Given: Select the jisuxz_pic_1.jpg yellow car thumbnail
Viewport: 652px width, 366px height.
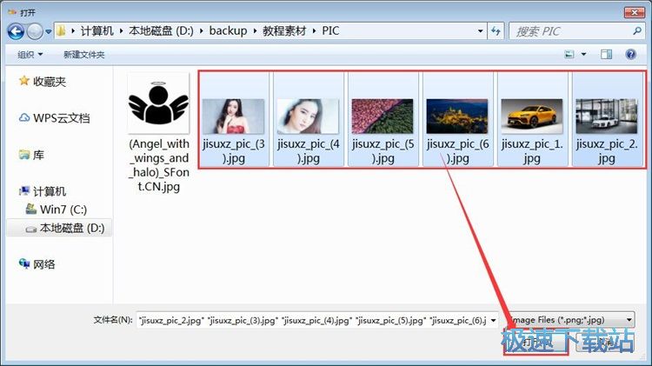Looking at the screenshot, I should [x=532, y=116].
